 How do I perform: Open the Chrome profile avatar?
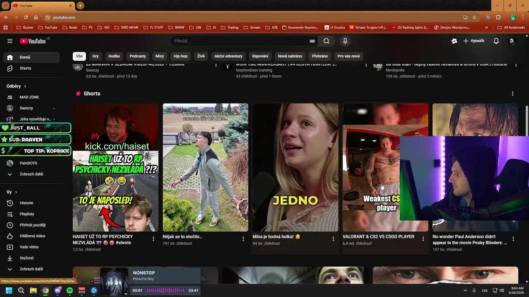[x=513, y=17]
